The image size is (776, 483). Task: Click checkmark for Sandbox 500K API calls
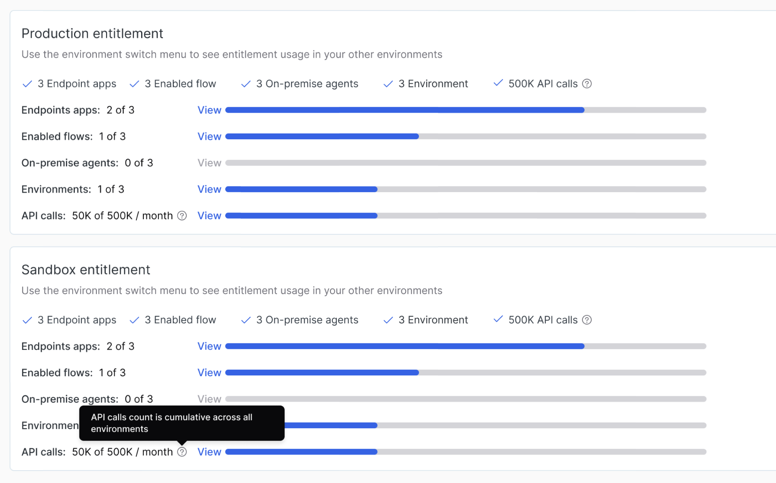tap(498, 319)
